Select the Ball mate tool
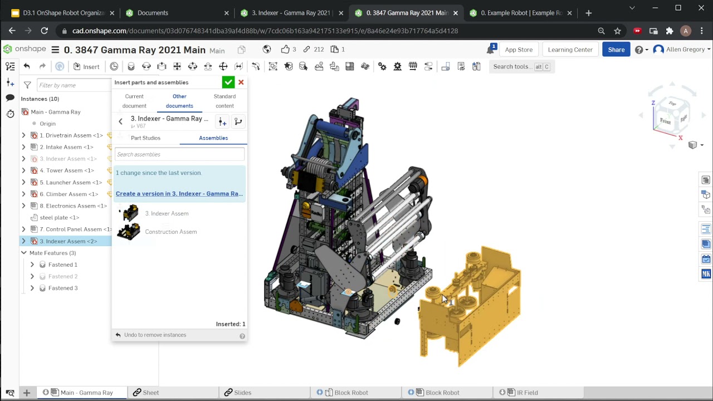The width and height of the screenshot is (713, 401). (x=223, y=66)
